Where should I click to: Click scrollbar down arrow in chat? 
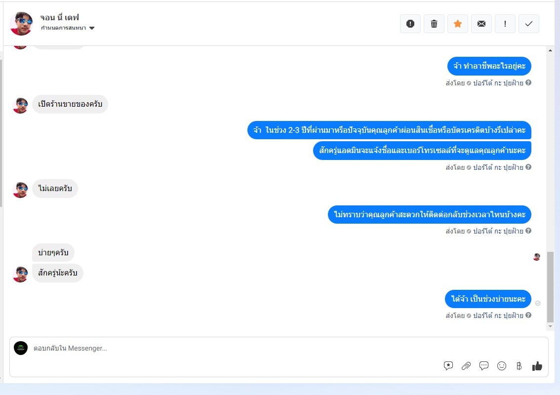point(550,326)
